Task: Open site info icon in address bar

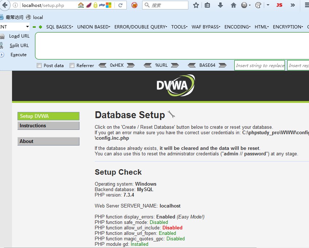Action: [15, 5]
